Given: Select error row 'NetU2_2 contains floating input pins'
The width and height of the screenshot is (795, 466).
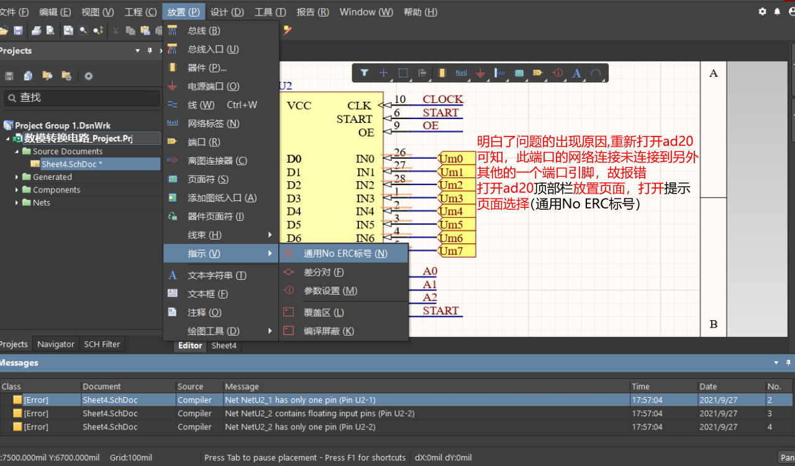Looking at the screenshot, I should [396, 413].
